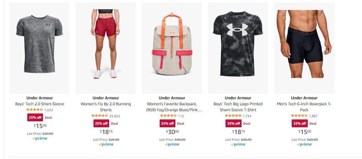Click the prime logo under the Boxerjock
Screen dimensions: 362x159
coord(304,144)
